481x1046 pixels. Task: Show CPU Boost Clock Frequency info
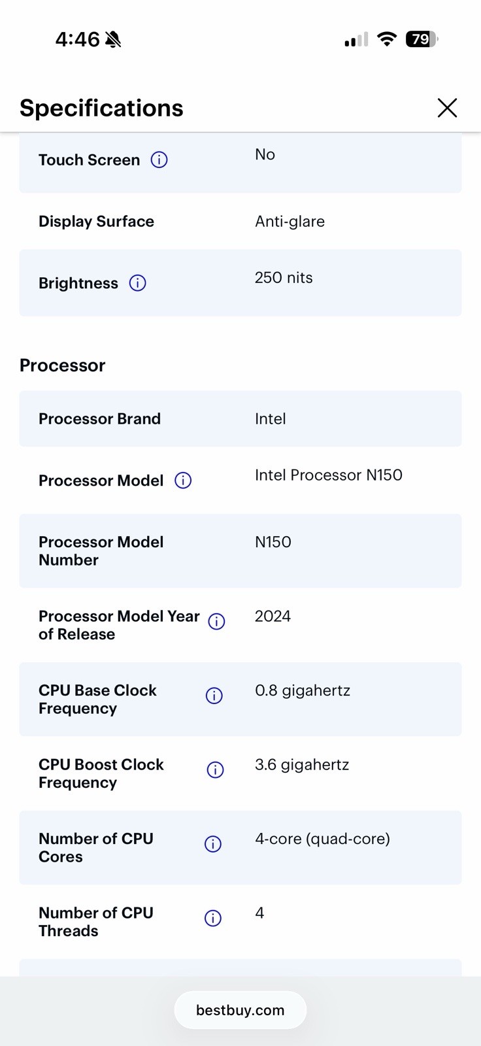pyautogui.click(x=215, y=770)
